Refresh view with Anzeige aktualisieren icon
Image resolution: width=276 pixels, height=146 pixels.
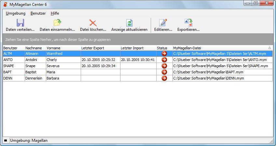[130, 23]
